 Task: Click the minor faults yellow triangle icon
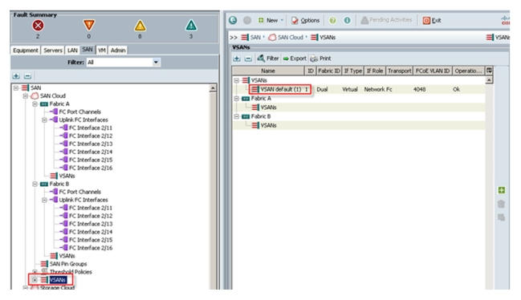(140, 26)
